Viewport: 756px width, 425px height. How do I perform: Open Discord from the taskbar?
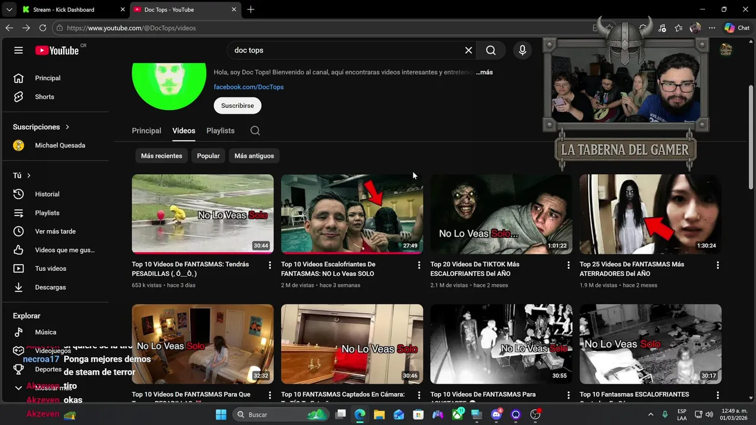pos(497,414)
